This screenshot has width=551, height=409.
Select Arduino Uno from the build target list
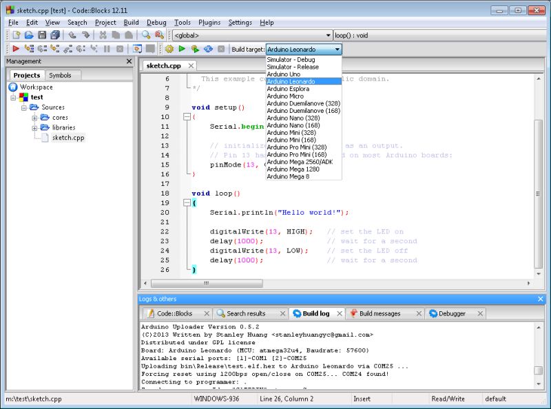[282, 74]
